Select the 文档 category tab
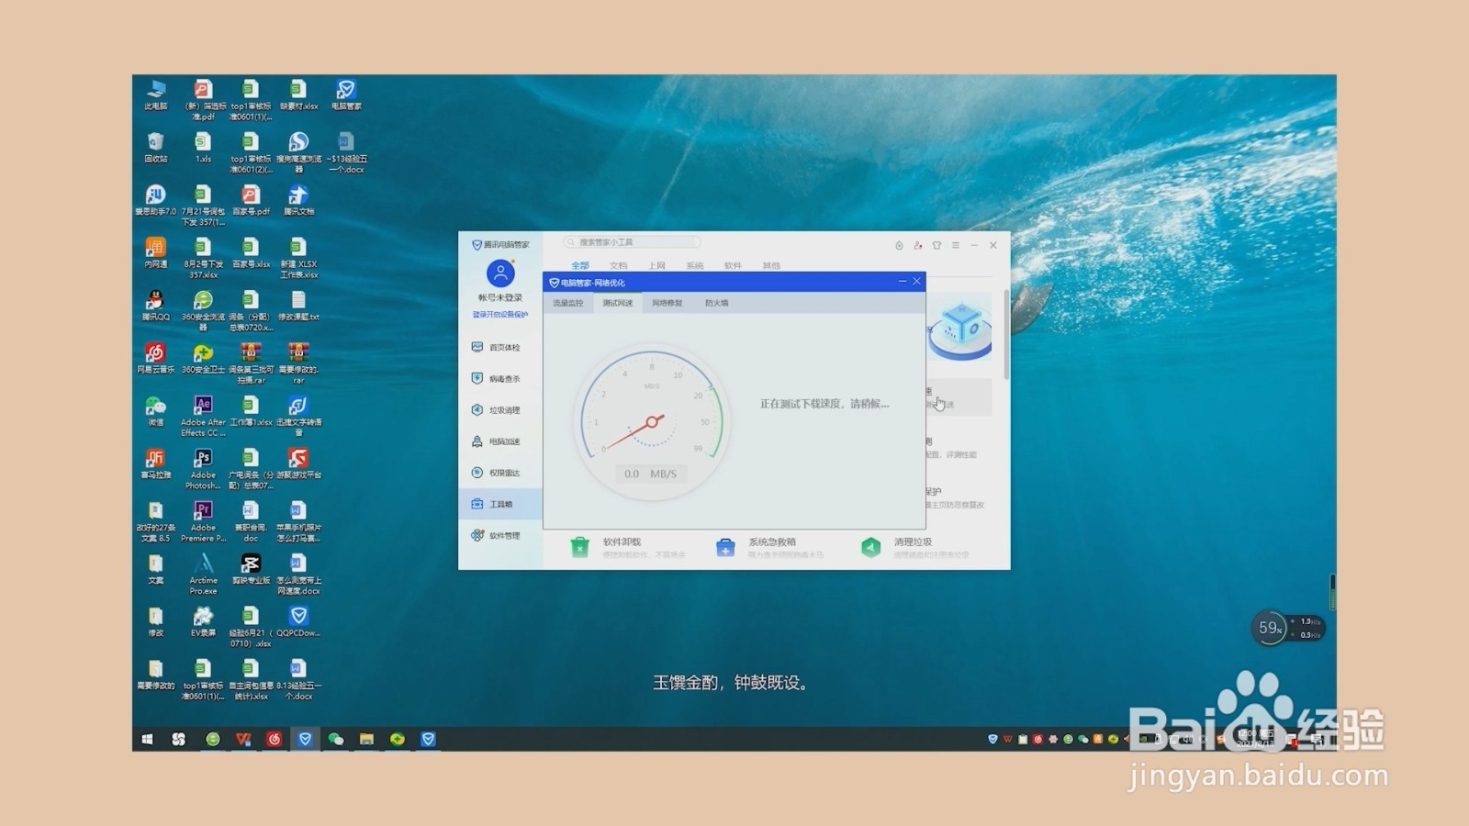Viewport: 1469px width, 826px height. click(x=619, y=265)
